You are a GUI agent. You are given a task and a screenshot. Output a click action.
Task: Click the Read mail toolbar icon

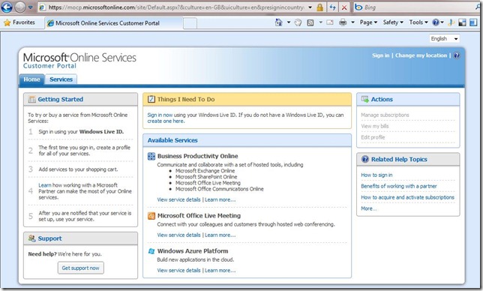(x=330, y=22)
